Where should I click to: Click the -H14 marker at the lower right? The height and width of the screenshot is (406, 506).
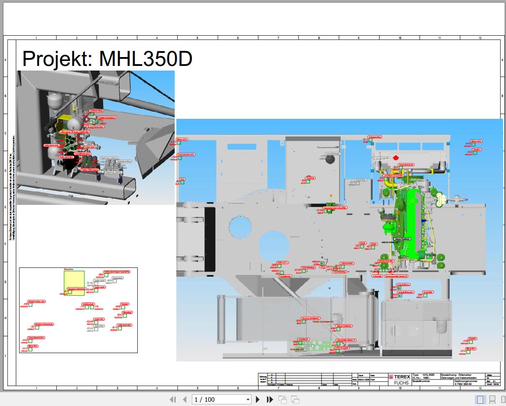pyautogui.click(x=469, y=352)
